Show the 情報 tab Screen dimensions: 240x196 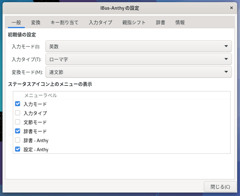180,23
